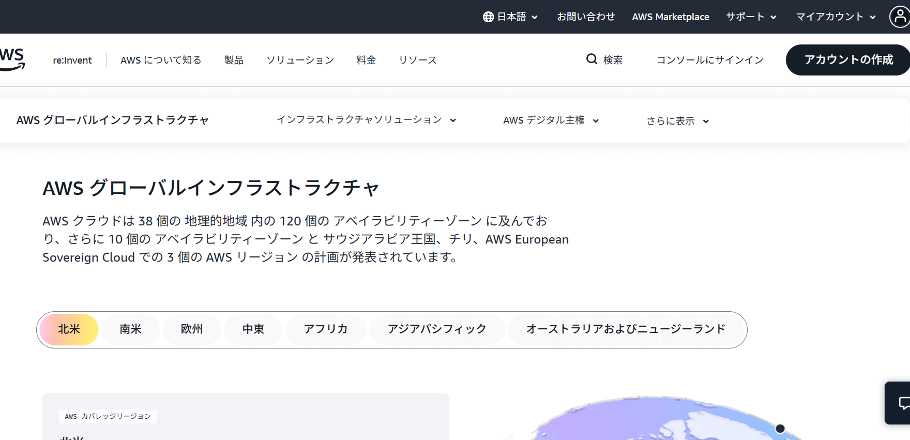Expand the サポート dropdown menu
Viewport: 910px width, 440px height.
[751, 17]
